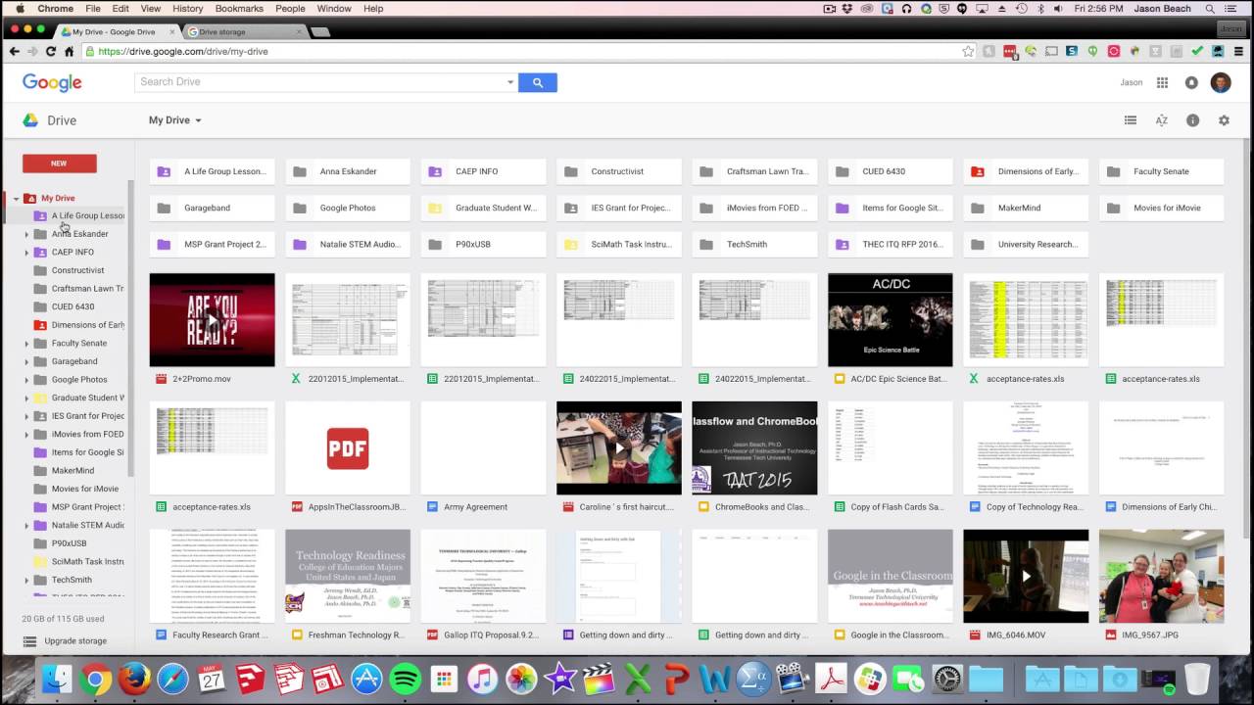Click the blue search button

pos(537,83)
